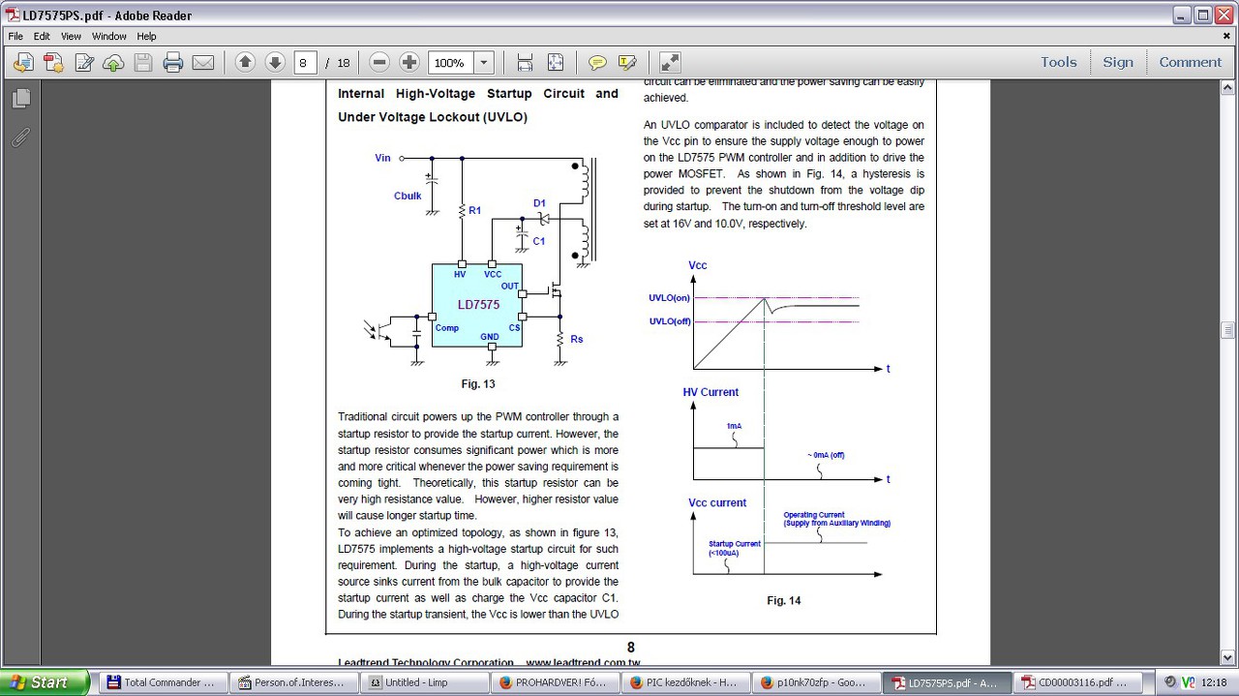The image size is (1239, 696).
Task: Close the document with the small x
Action: 1227,36
